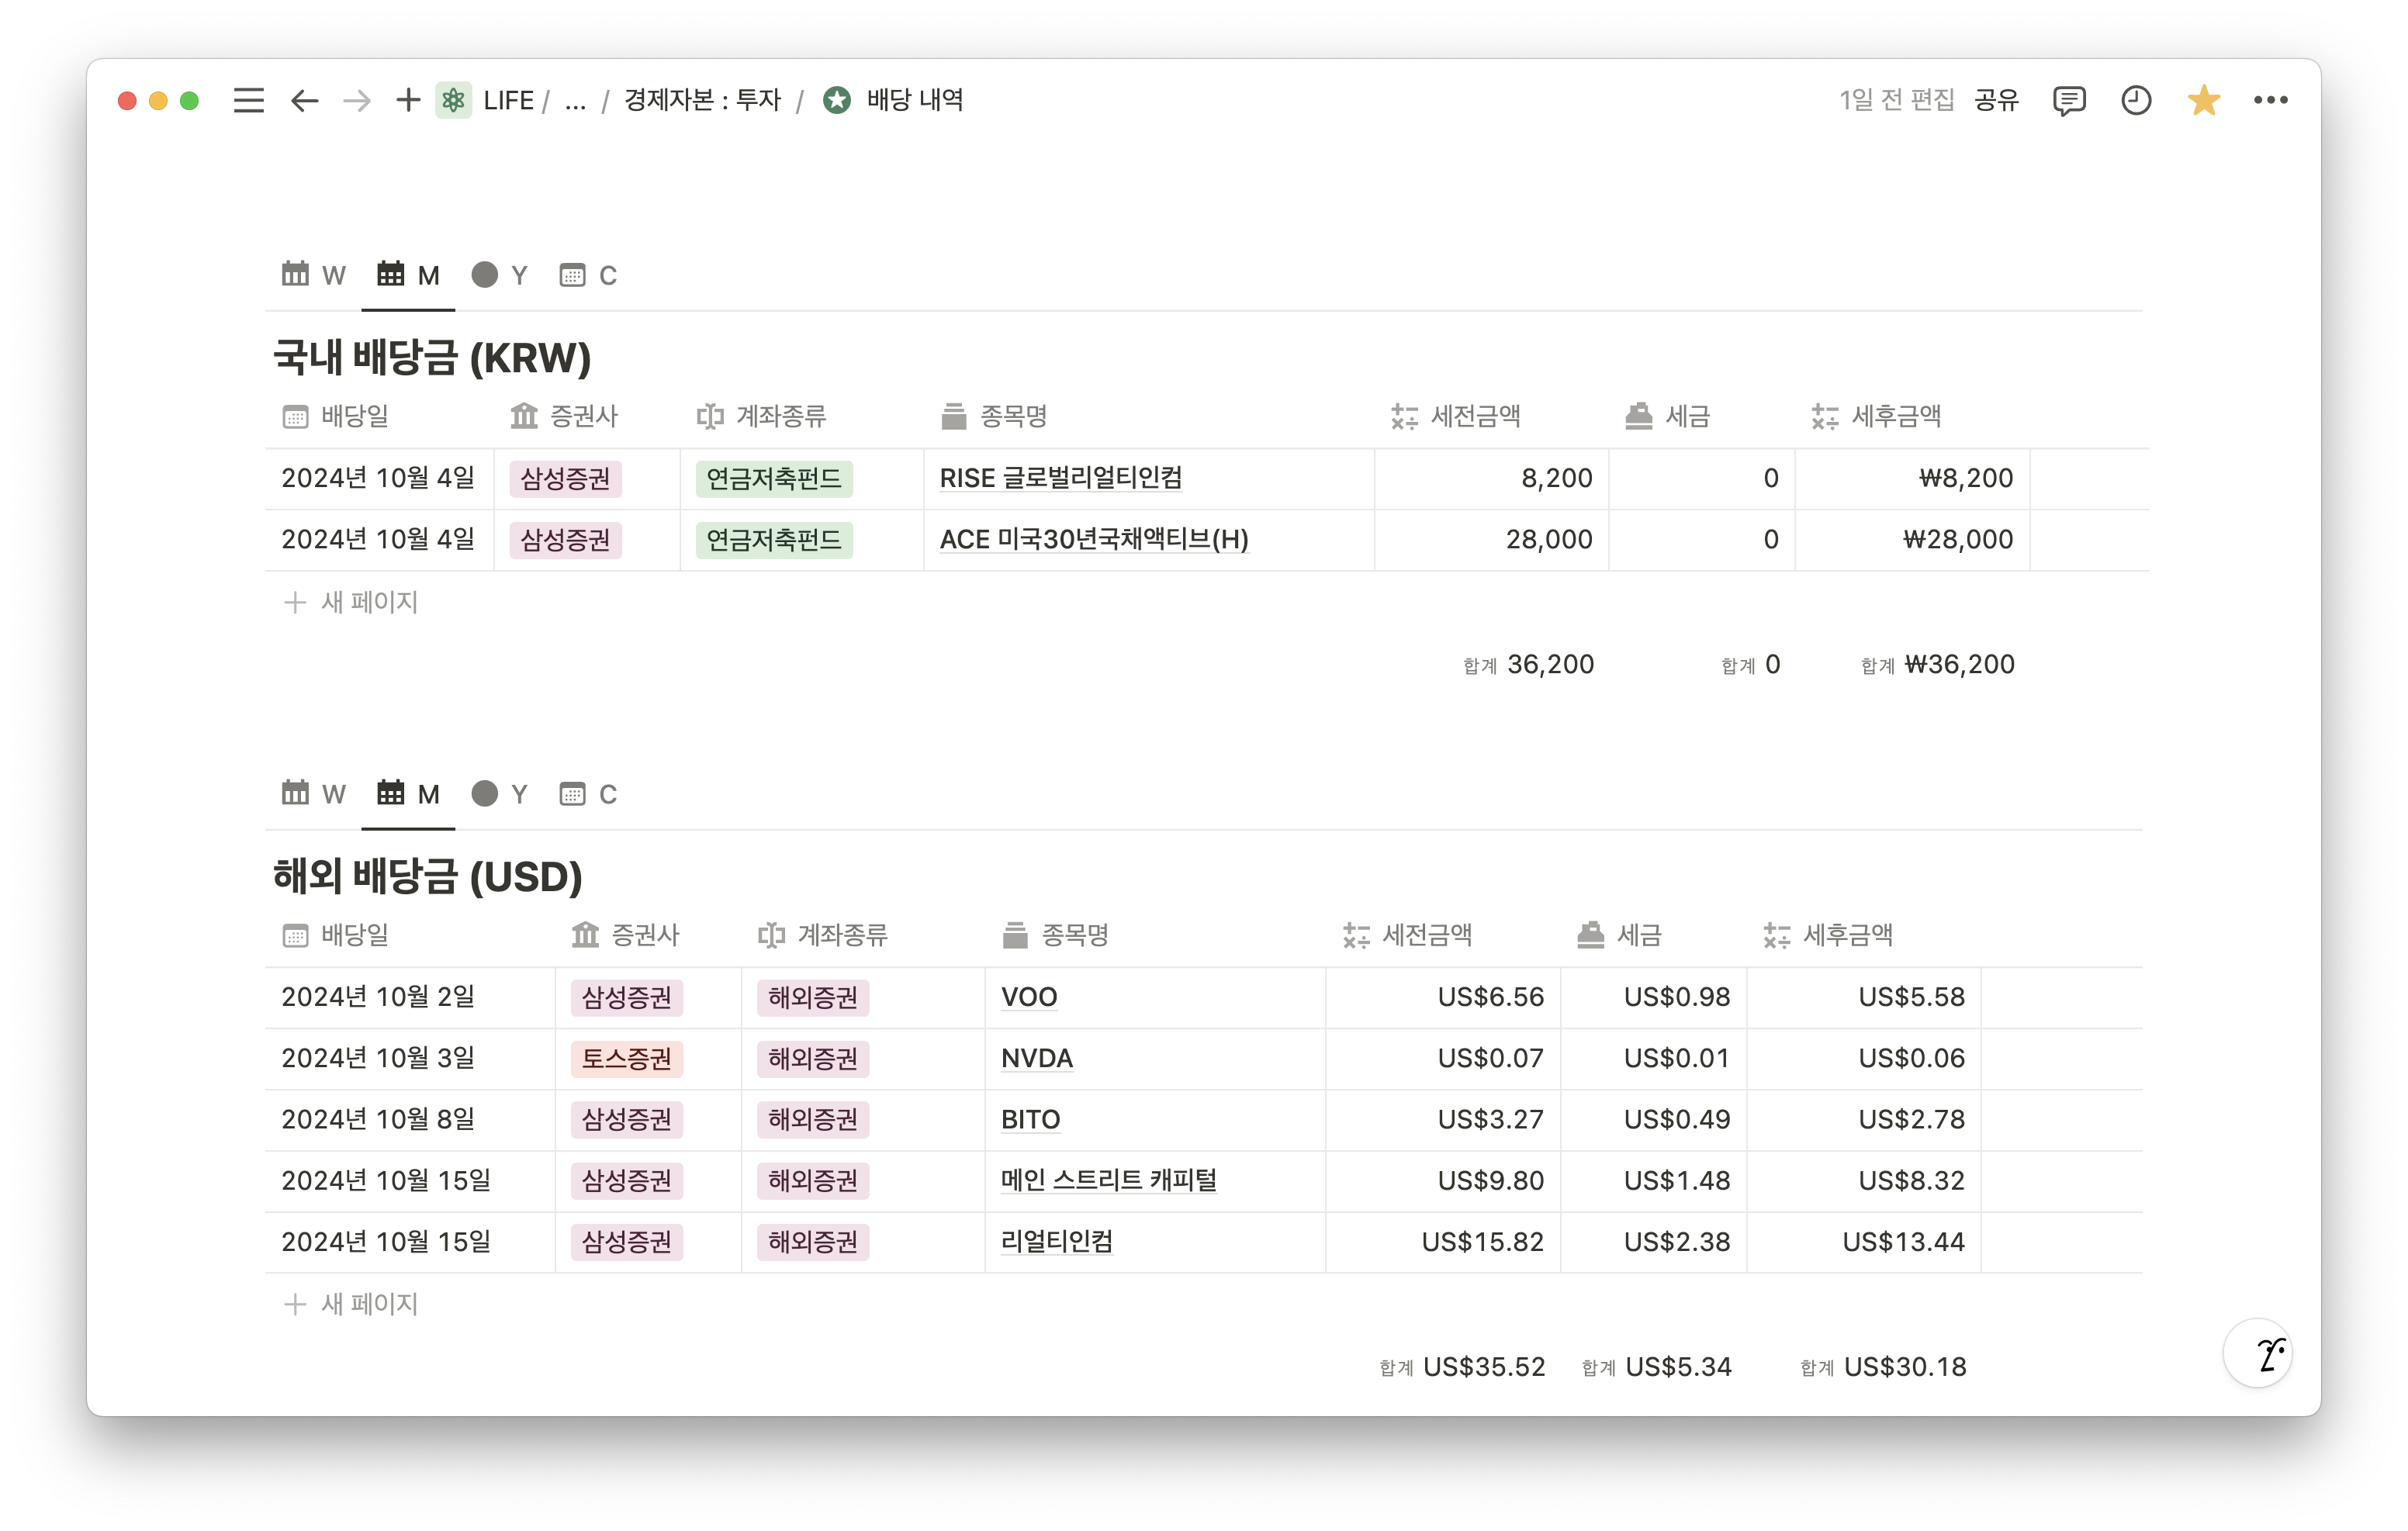Viewport: 2408px width, 1531px height.
Task: Switch to Y tab in 해외 배당금 view
Action: coord(500,794)
